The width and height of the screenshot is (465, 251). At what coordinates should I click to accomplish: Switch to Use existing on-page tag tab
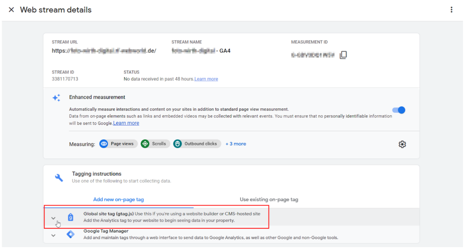click(269, 199)
